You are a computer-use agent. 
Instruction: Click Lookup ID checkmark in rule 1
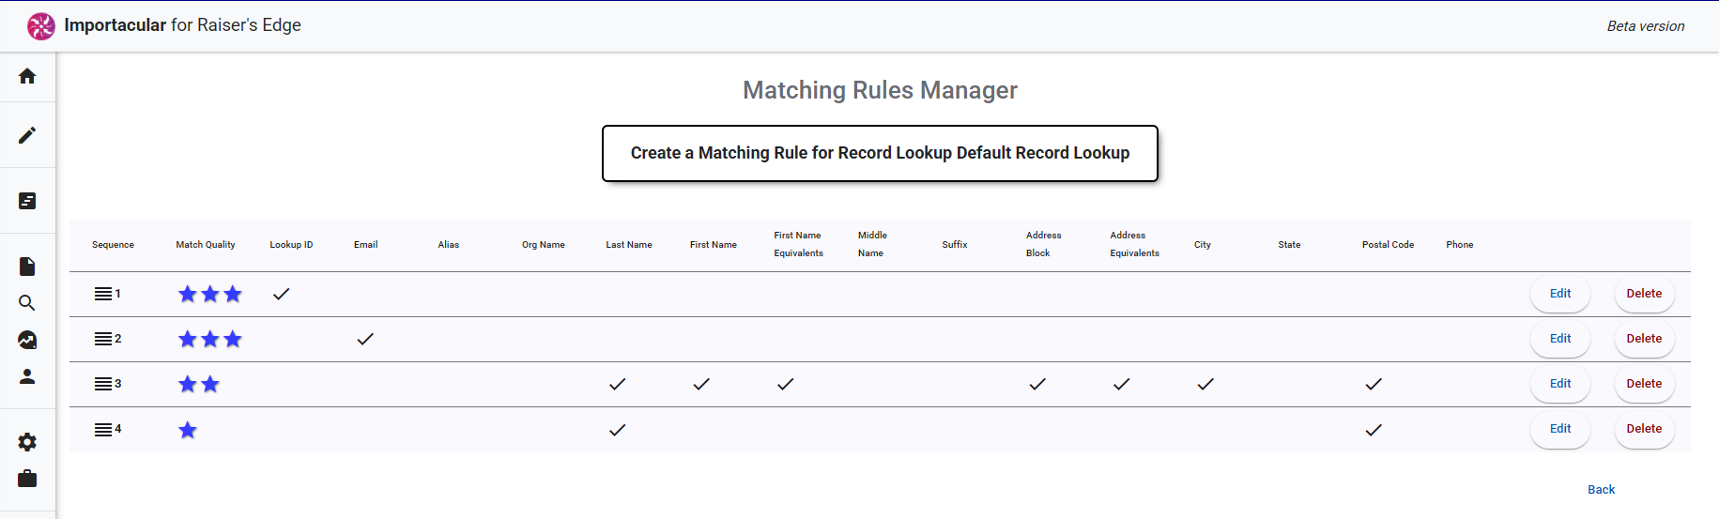pos(281,294)
